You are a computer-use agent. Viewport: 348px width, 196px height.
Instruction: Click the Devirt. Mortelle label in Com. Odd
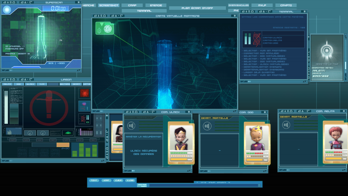[215, 118]
